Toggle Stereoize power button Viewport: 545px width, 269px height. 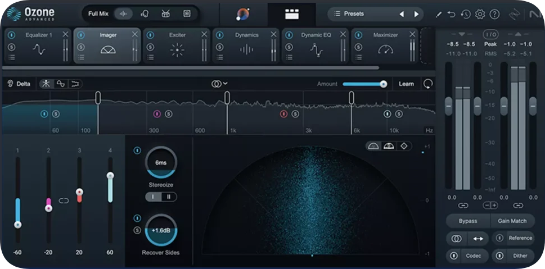(x=137, y=151)
